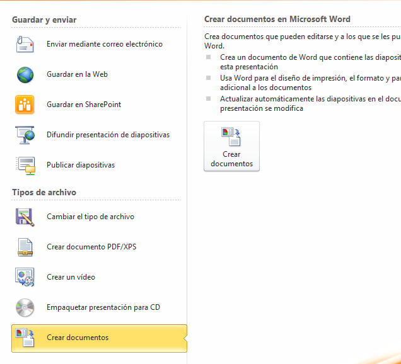Screen dimensions: 401x364
Task: Choose "Publicar diapositivas" entry
Action: point(81,165)
